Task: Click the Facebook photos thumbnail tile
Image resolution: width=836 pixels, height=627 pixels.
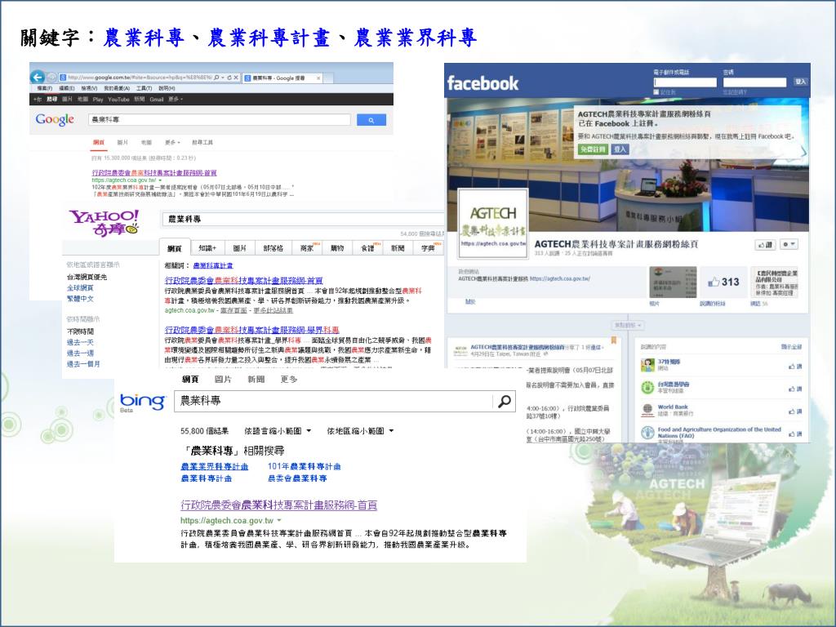Action: coord(673,282)
